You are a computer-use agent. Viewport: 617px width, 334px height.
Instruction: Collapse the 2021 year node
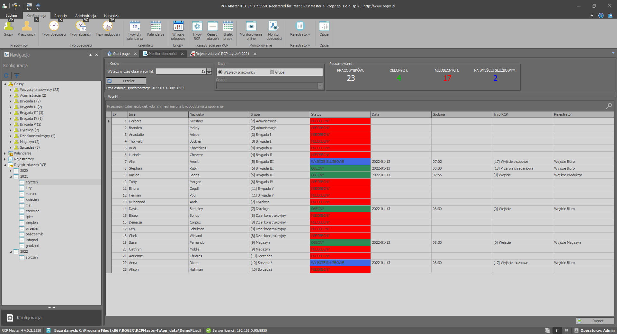coord(11,177)
